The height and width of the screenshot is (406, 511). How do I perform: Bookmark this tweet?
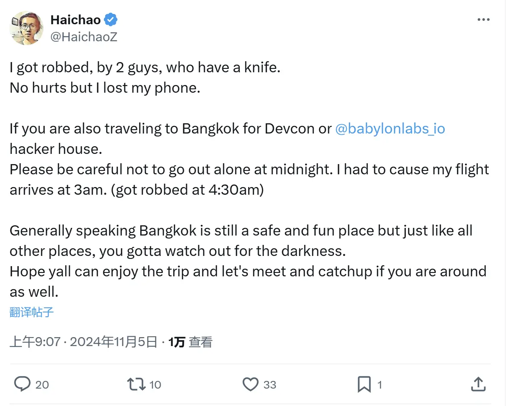point(364,384)
